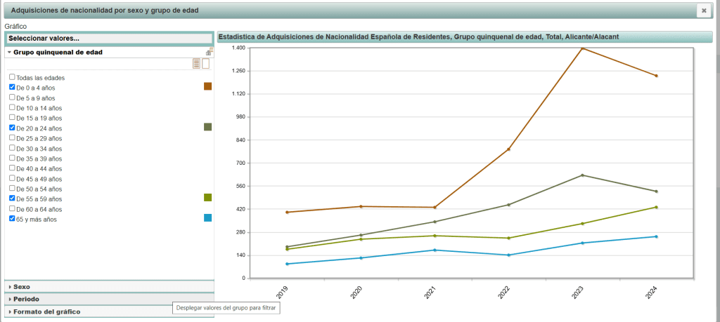Expand the Sexo filter section
Image resolution: width=720 pixels, height=322 pixels.
22,286
